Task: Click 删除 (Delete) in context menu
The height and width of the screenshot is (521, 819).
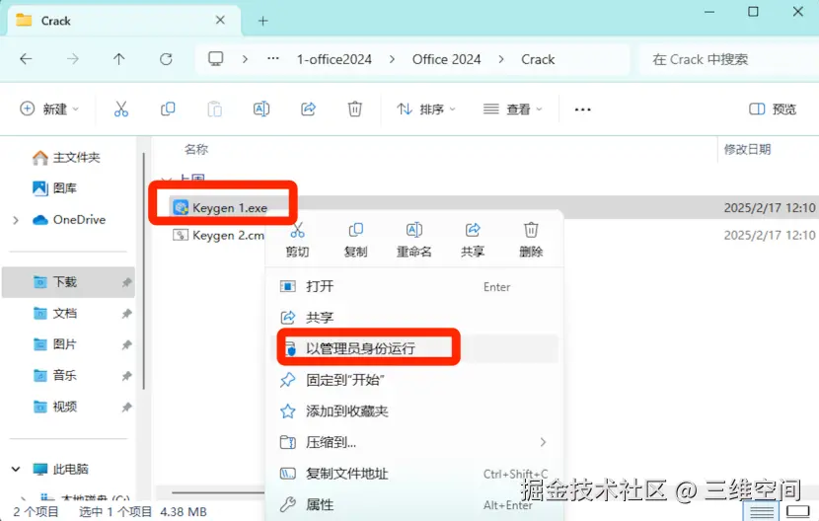Action: point(531,240)
